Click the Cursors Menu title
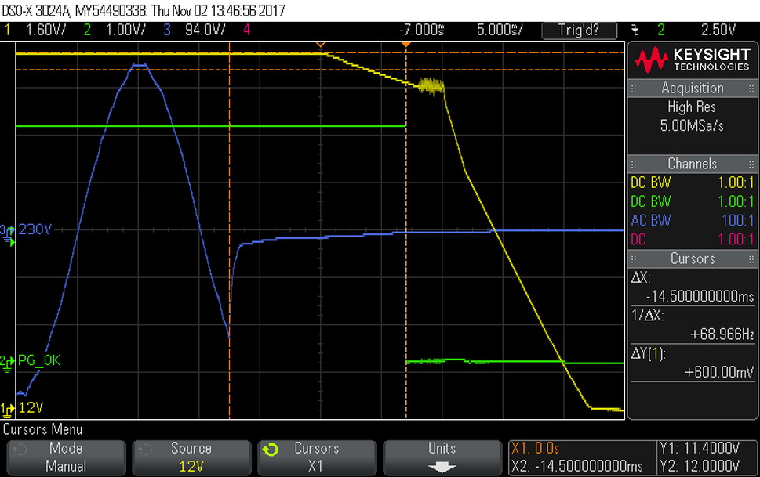 (x=42, y=429)
